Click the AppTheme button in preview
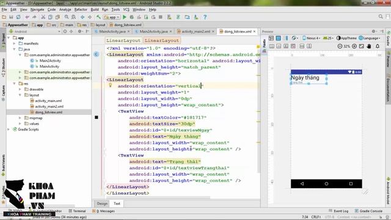Screen dimensions: 391x220 346,38
